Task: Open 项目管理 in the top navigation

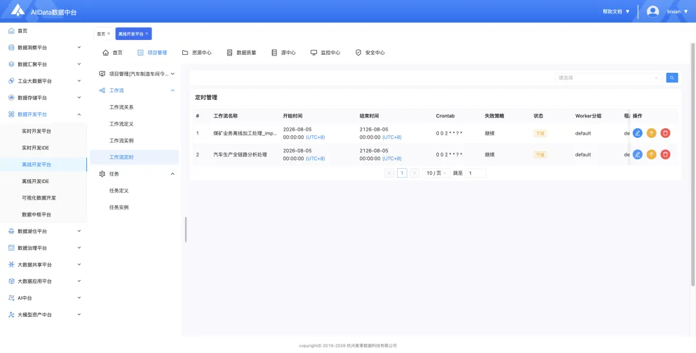Action: pos(152,52)
